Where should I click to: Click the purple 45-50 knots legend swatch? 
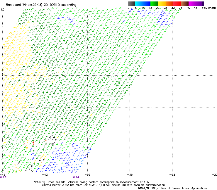coord(200,4)
